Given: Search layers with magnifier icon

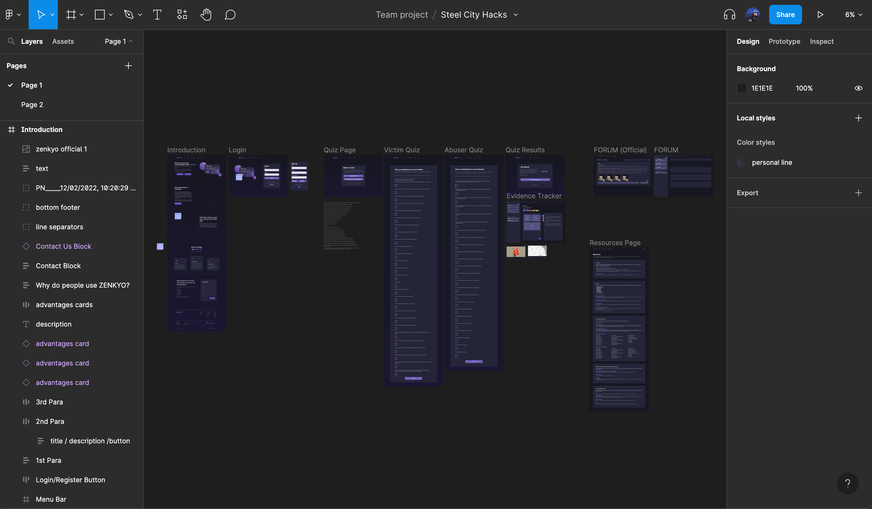Looking at the screenshot, I should click(x=11, y=41).
